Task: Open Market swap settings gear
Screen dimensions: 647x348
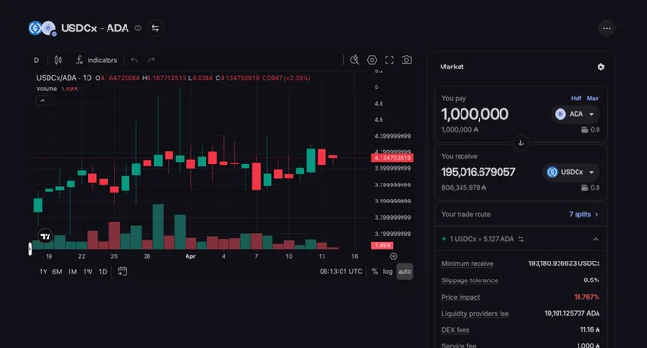Action: (x=600, y=67)
